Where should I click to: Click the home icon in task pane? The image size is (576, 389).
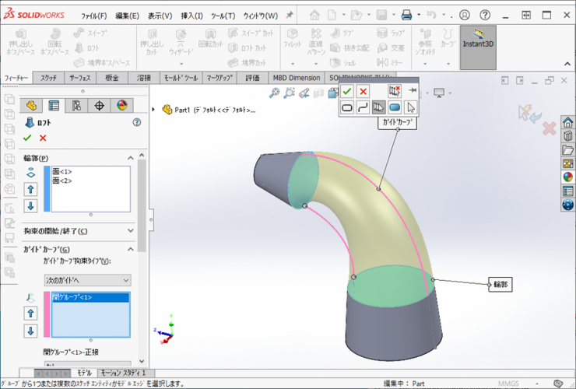[567, 122]
